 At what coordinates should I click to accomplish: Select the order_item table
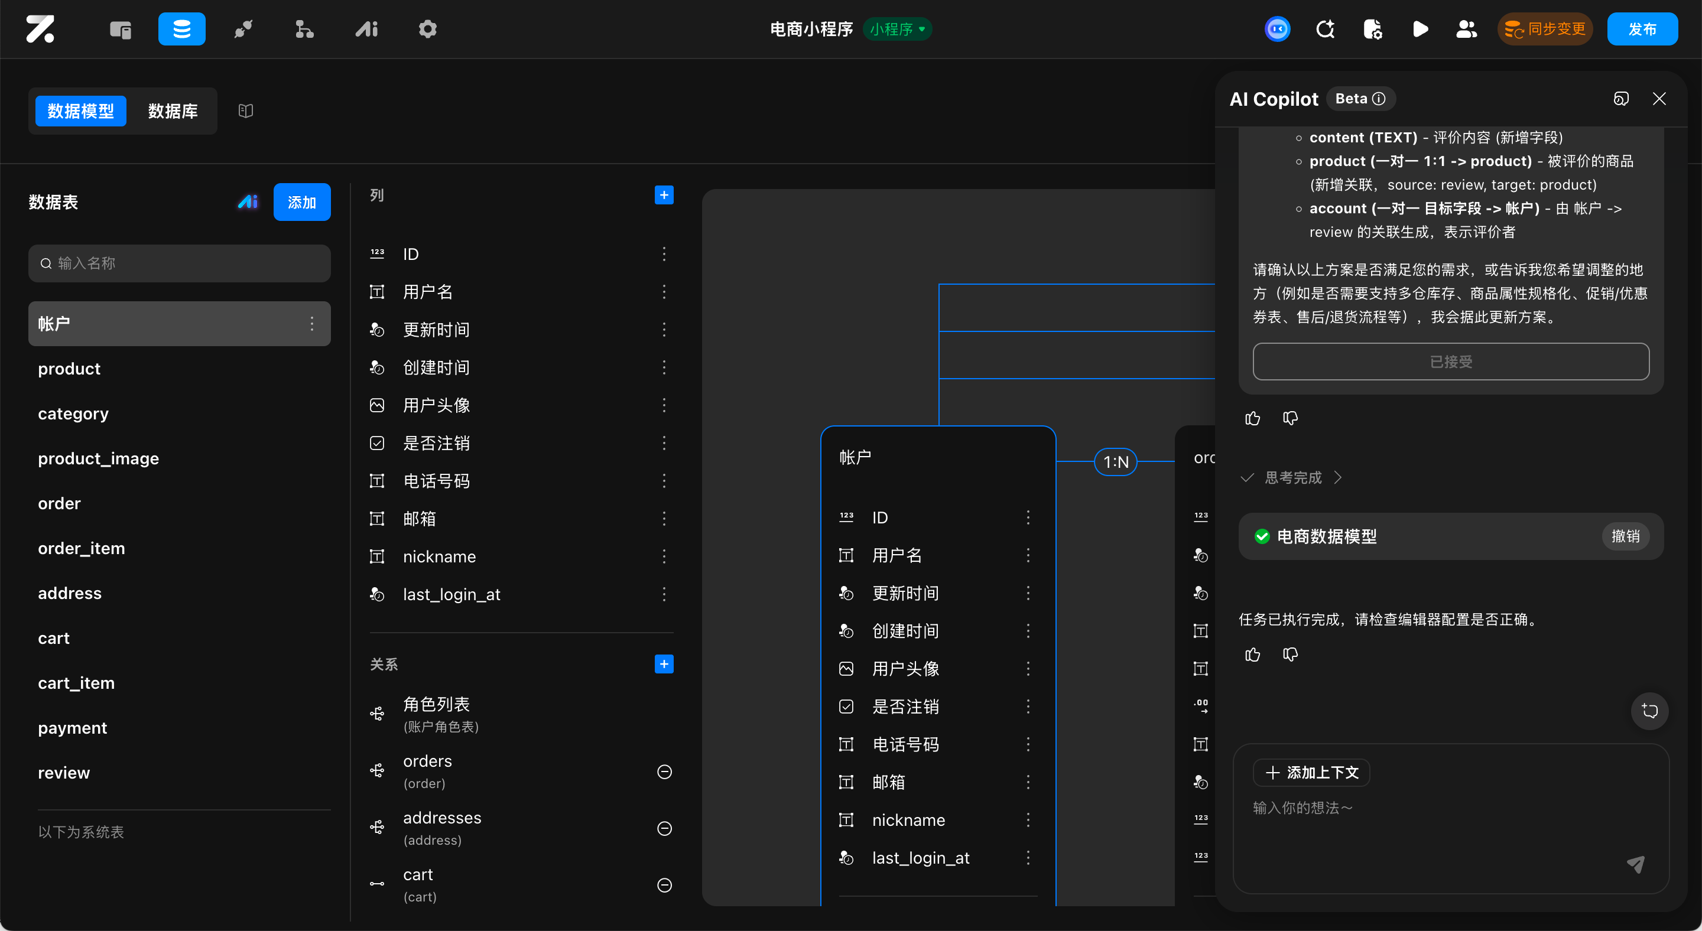179,548
